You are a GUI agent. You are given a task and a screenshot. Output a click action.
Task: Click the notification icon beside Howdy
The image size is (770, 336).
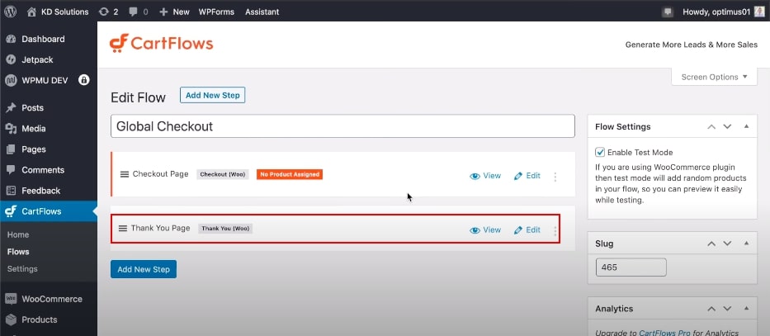[x=667, y=12]
